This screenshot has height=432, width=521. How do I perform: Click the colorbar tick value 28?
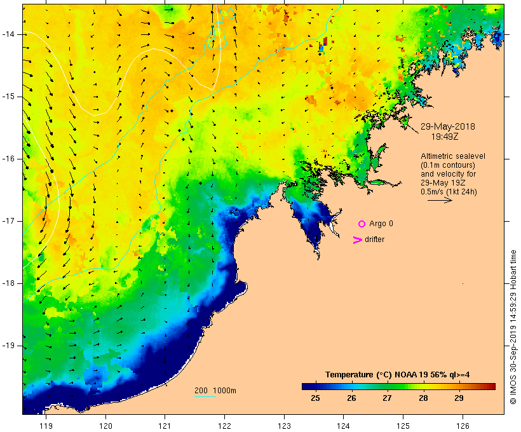pos(423,398)
